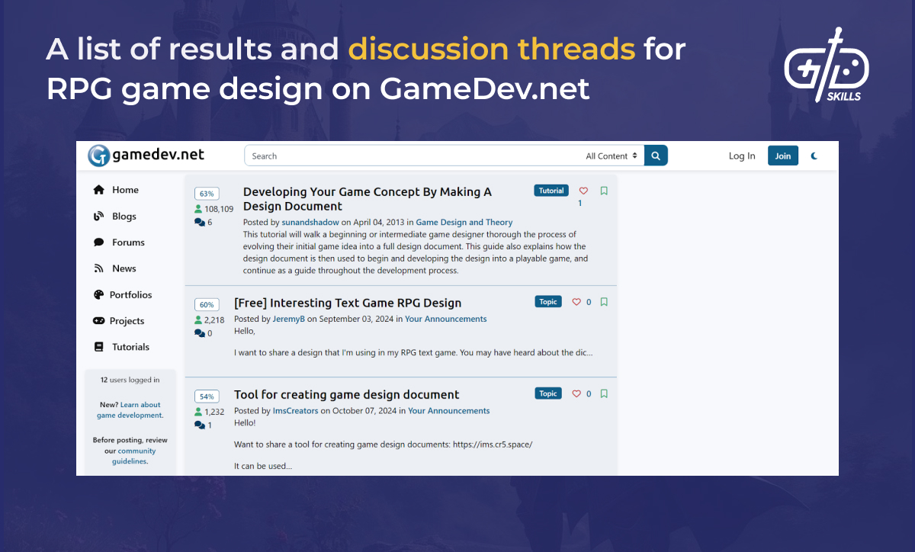Open the All Content dropdown
Viewport: 915px width, 552px height.
[x=612, y=156]
